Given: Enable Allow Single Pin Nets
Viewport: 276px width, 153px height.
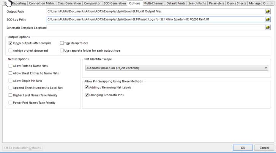Looking at the screenshot, I should coord(10,80).
